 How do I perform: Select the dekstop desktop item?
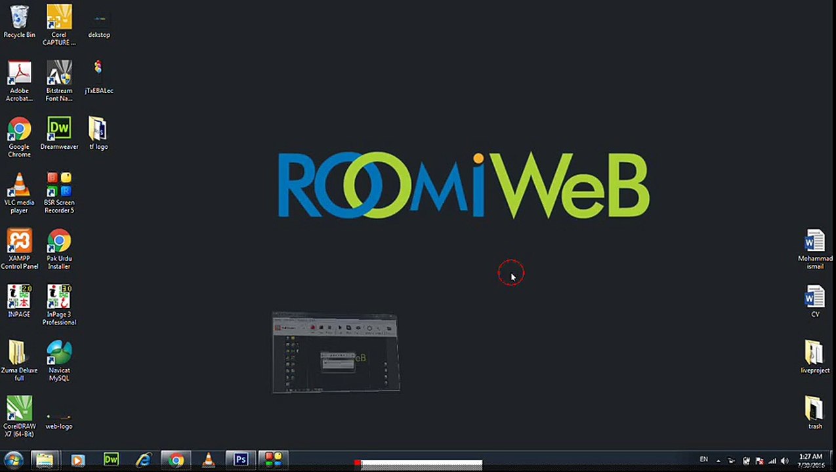99,25
